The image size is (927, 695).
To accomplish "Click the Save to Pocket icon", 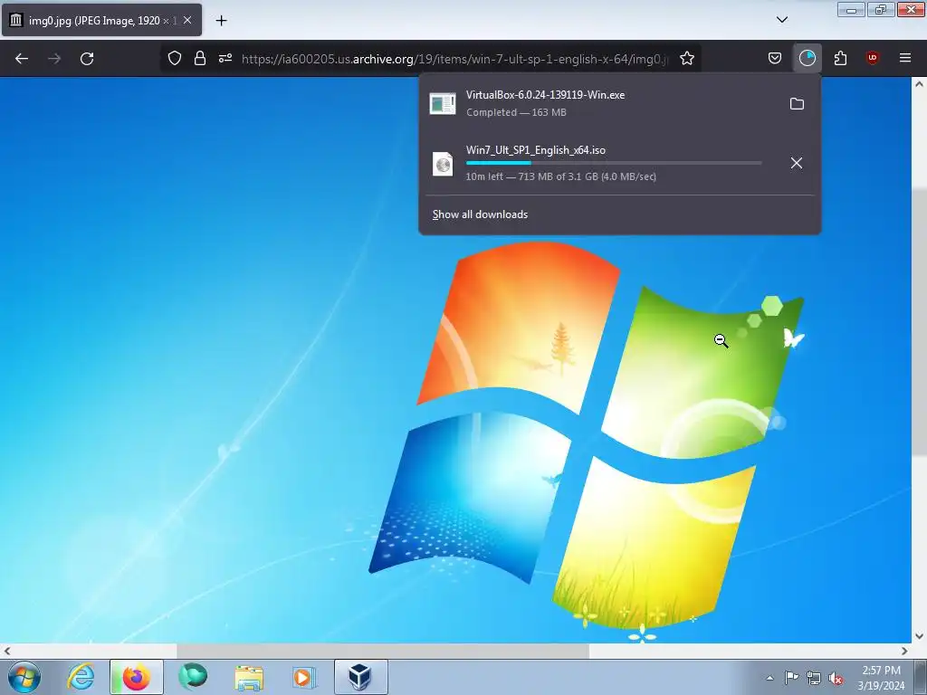I will (775, 58).
